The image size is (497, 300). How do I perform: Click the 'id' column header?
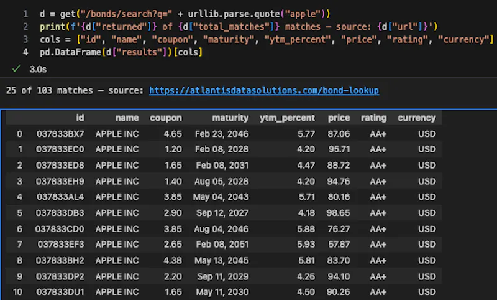pyautogui.click(x=80, y=118)
